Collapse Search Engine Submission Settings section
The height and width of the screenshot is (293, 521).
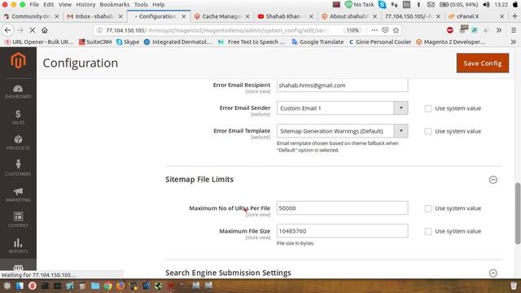(x=493, y=273)
